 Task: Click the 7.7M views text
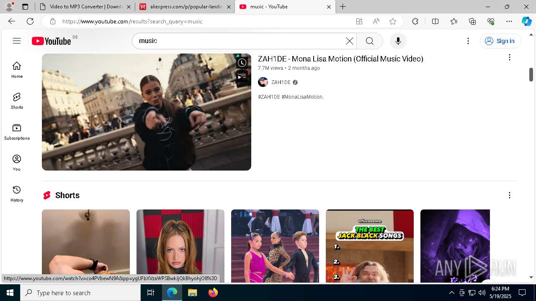[271, 68]
